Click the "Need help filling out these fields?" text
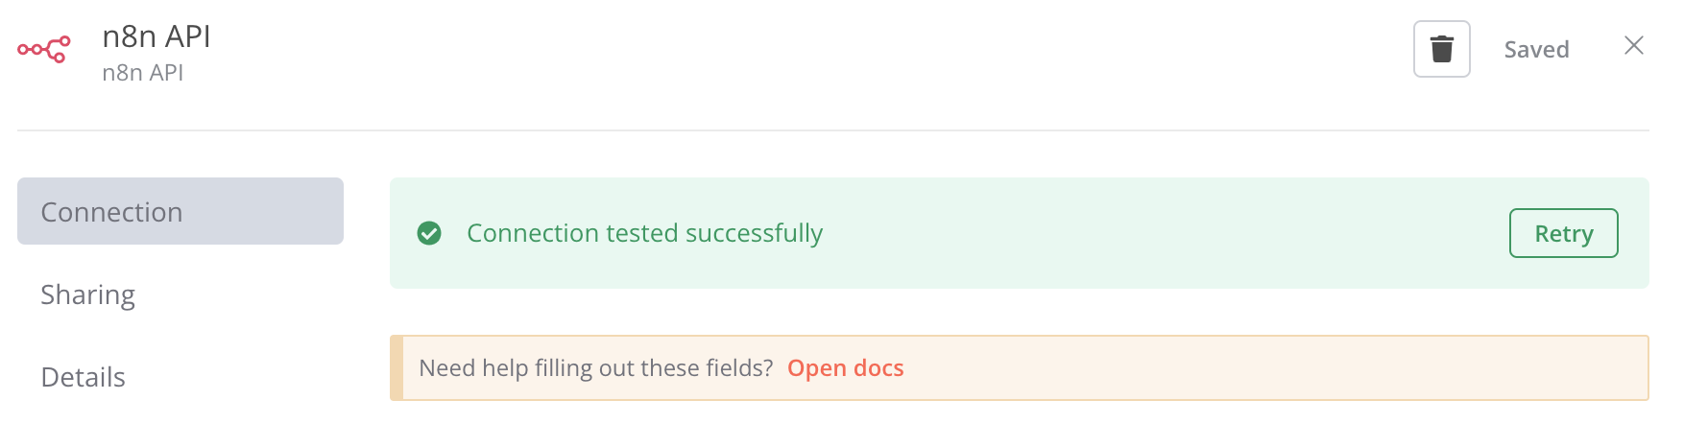The width and height of the screenshot is (1684, 447). coord(595,368)
